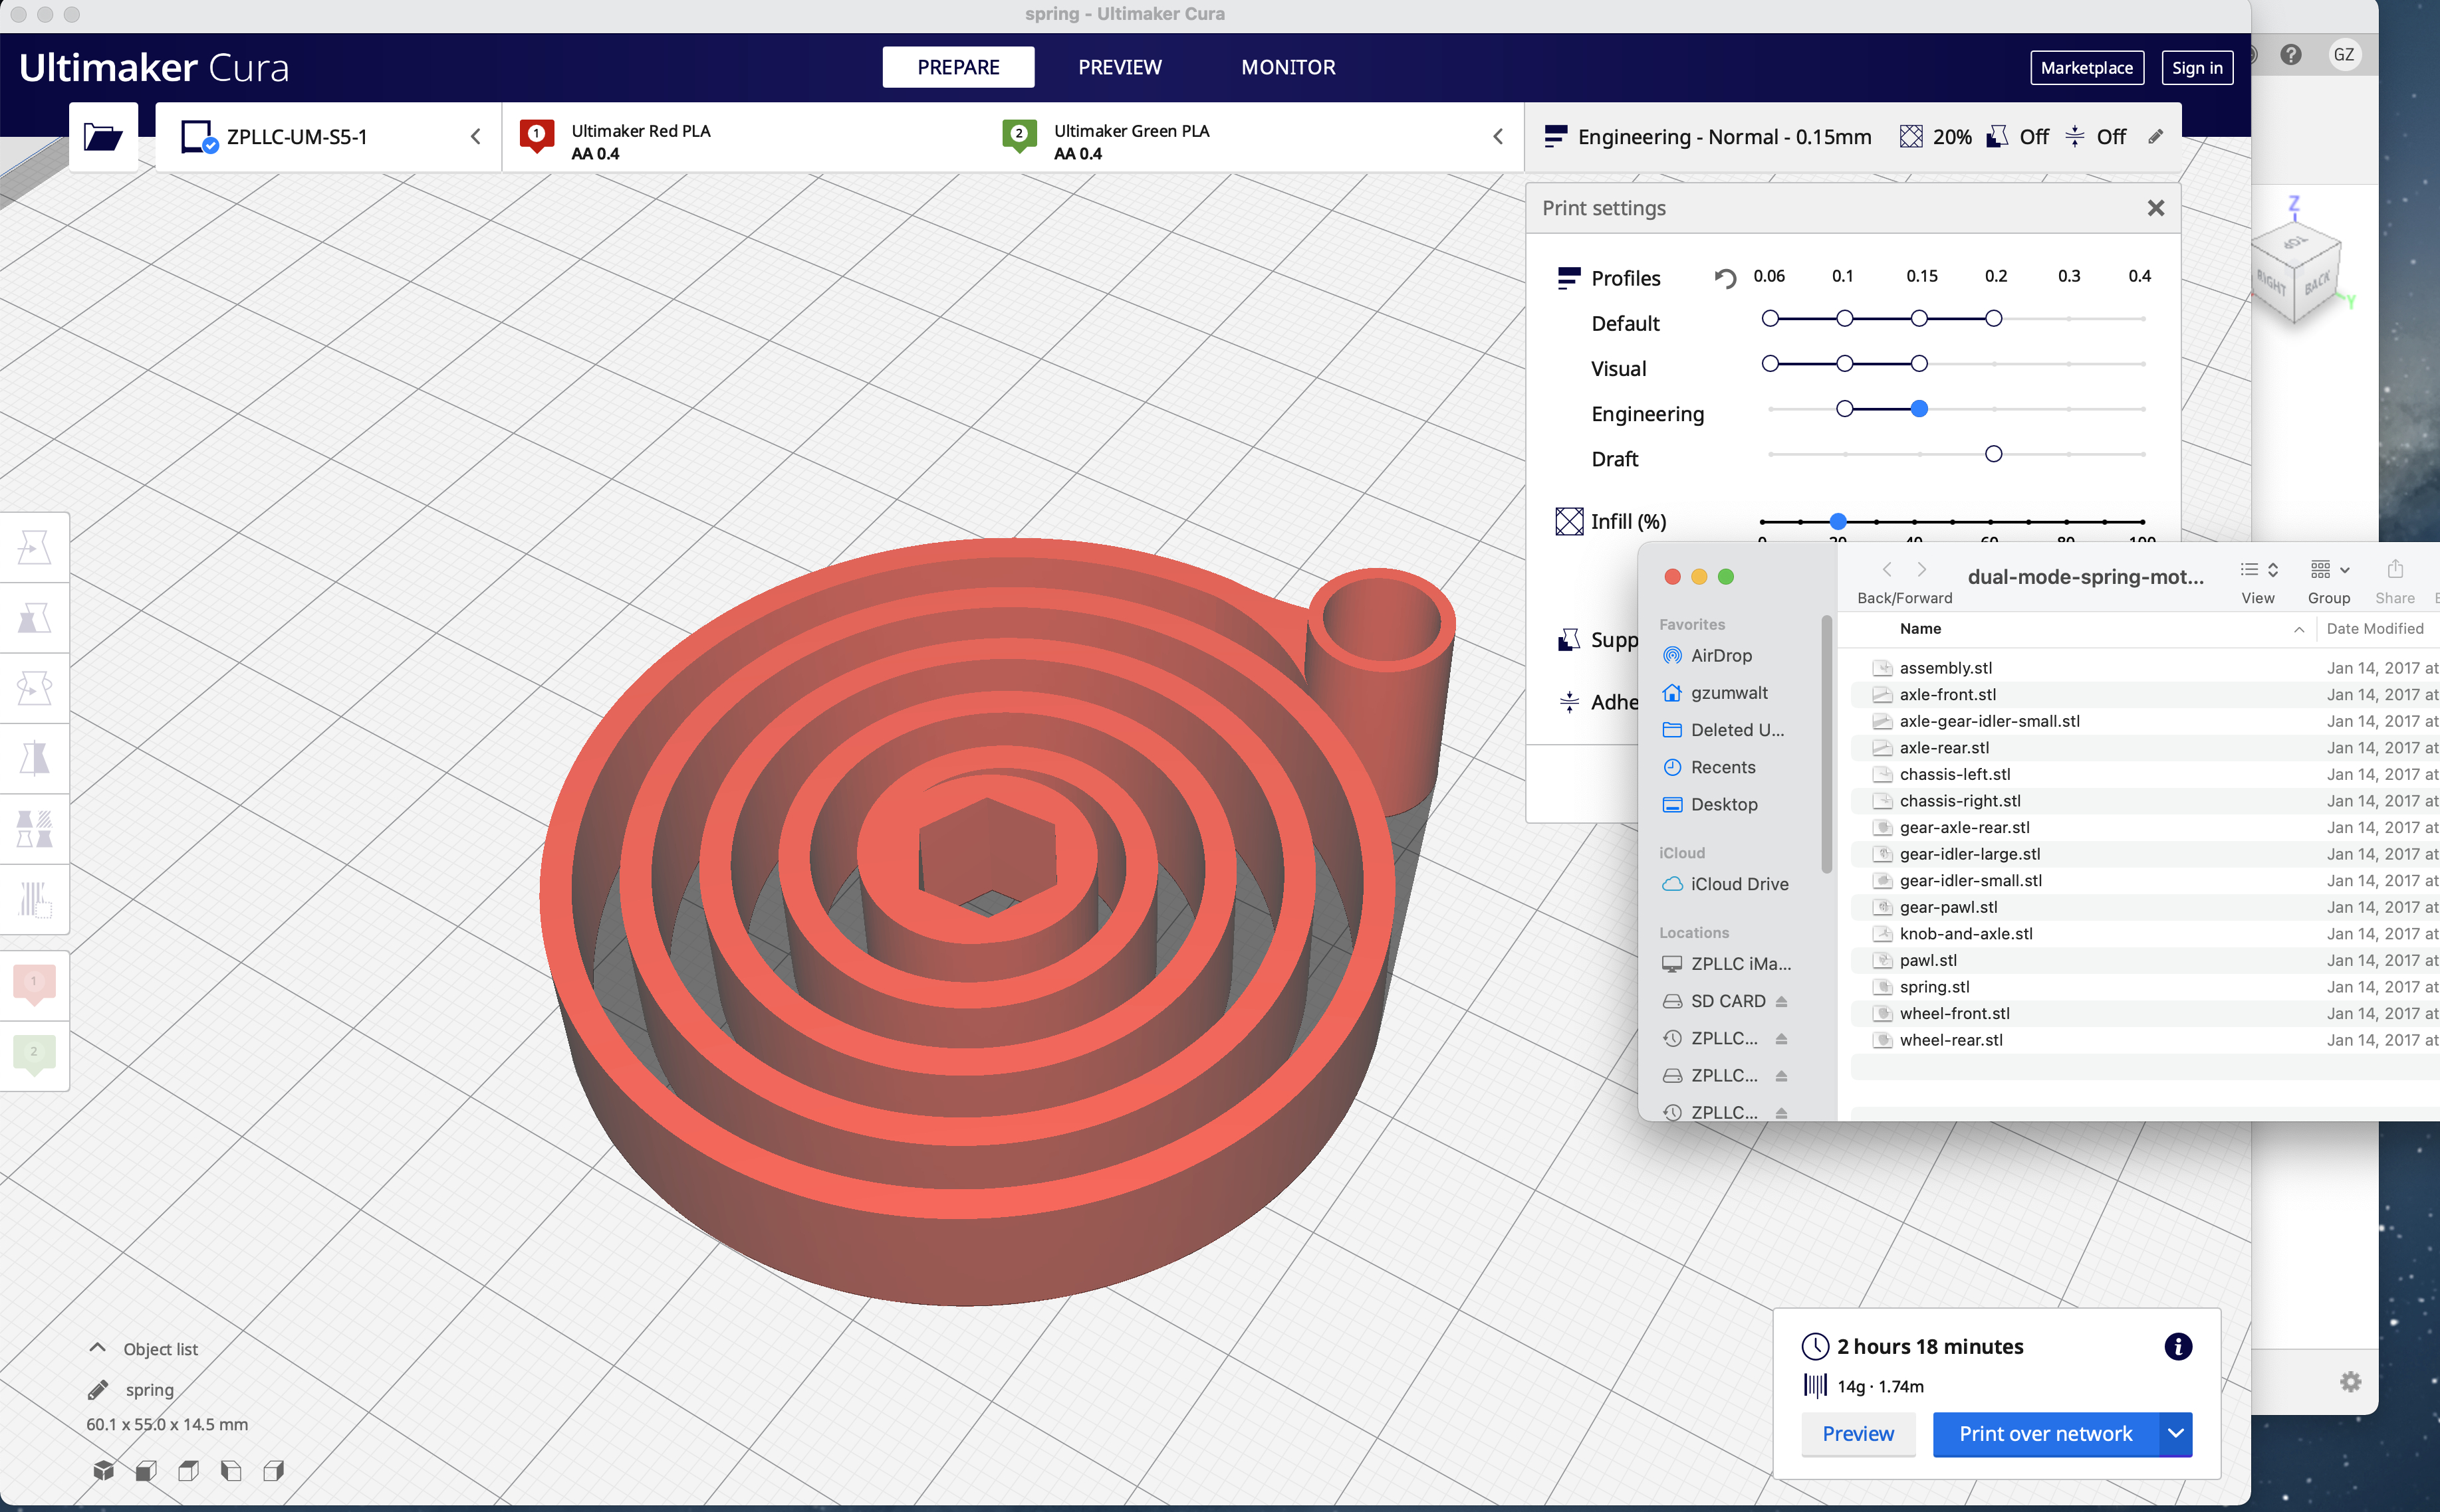Select Engineering profile at 0.1 layer height
Screen dimensions: 2440x1512
coord(1844,409)
